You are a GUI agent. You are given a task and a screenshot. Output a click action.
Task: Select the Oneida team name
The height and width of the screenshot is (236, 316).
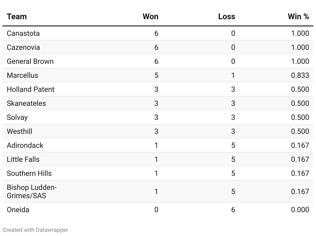coord(18,210)
